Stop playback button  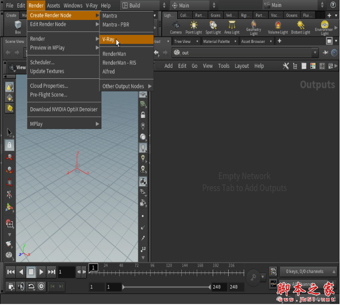tap(31, 272)
